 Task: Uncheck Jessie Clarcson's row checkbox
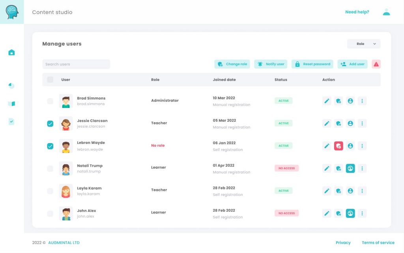50,123
